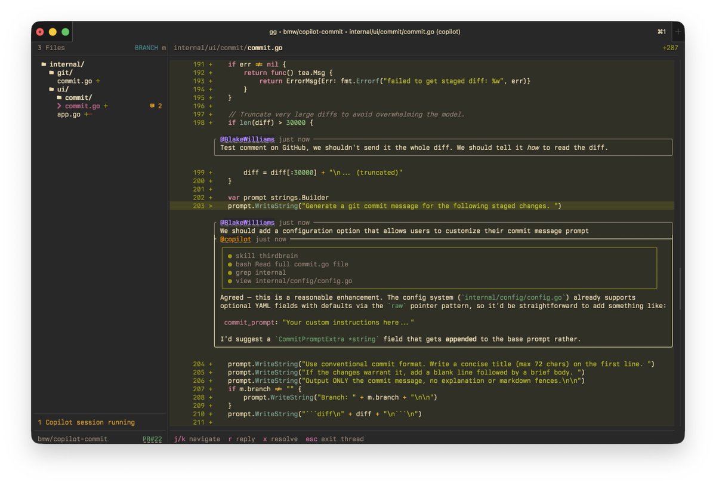
Task: Click the bmw/copilot-commit branch name in status bar
Action: (x=73, y=439)
